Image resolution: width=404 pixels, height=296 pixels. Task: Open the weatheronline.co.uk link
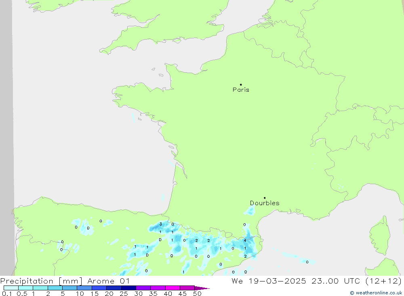pyautogui.click(x=376, y=293)
